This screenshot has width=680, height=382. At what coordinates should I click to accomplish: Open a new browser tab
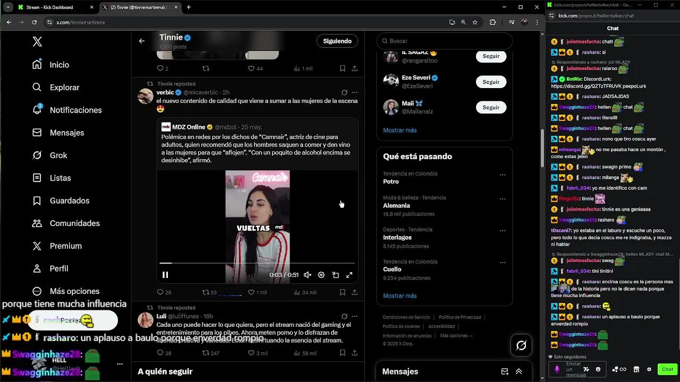189,7
